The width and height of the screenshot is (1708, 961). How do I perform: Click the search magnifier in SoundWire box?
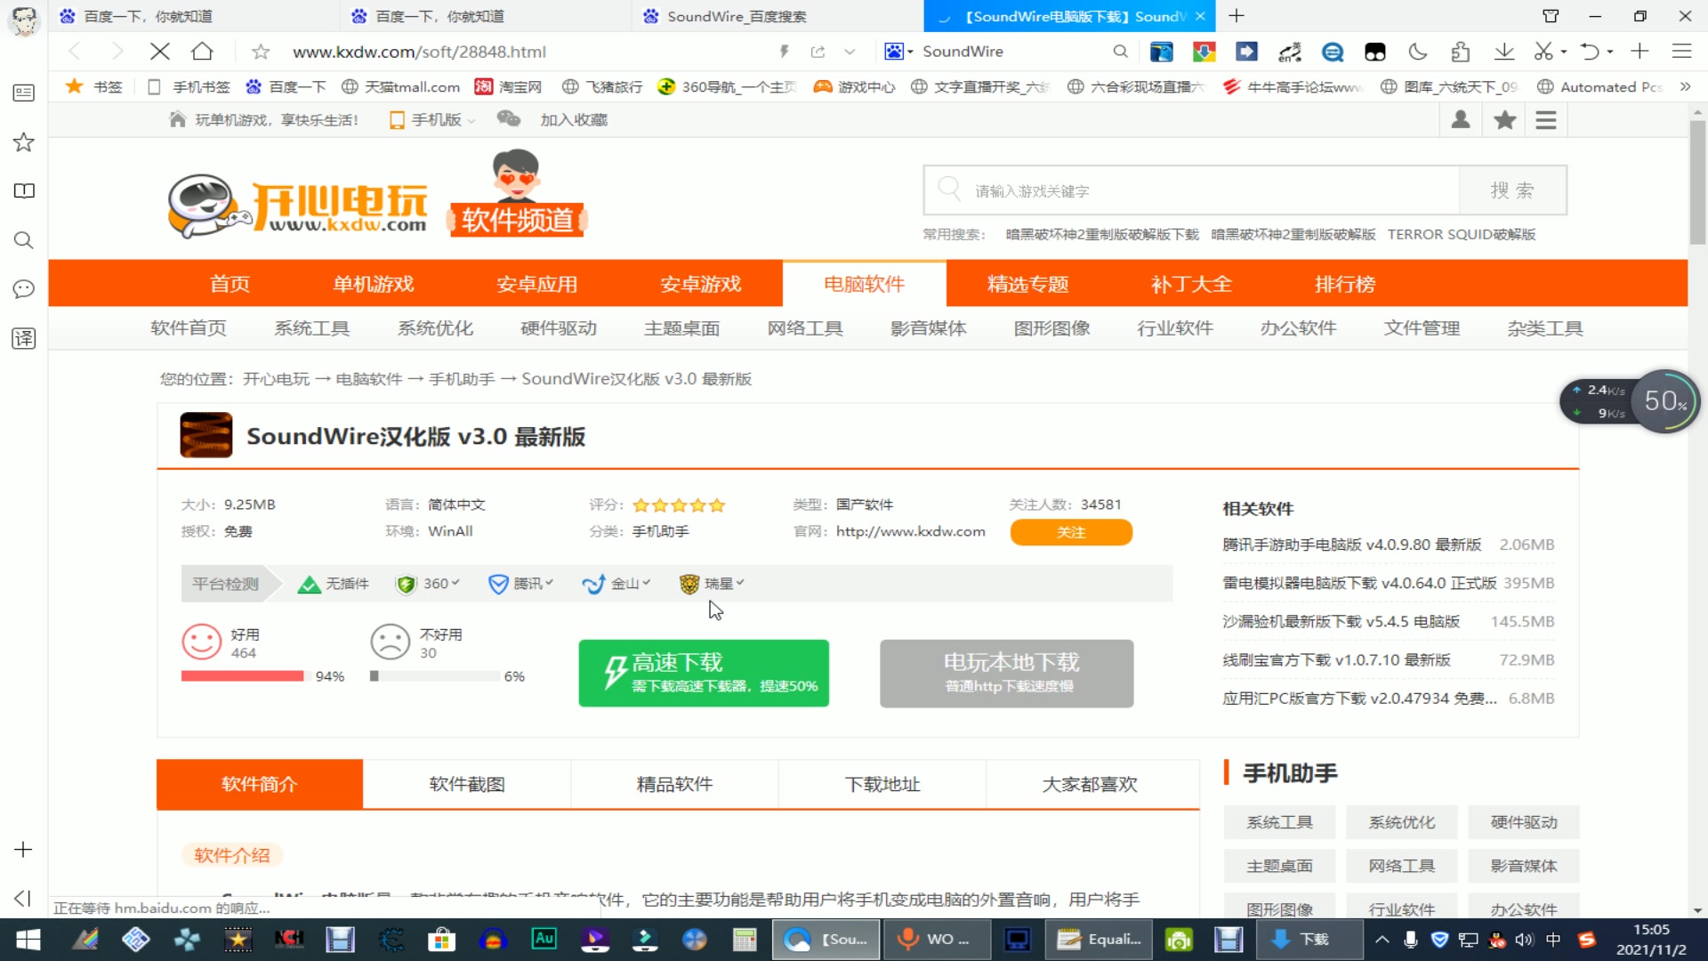[x=1120, y=52]
